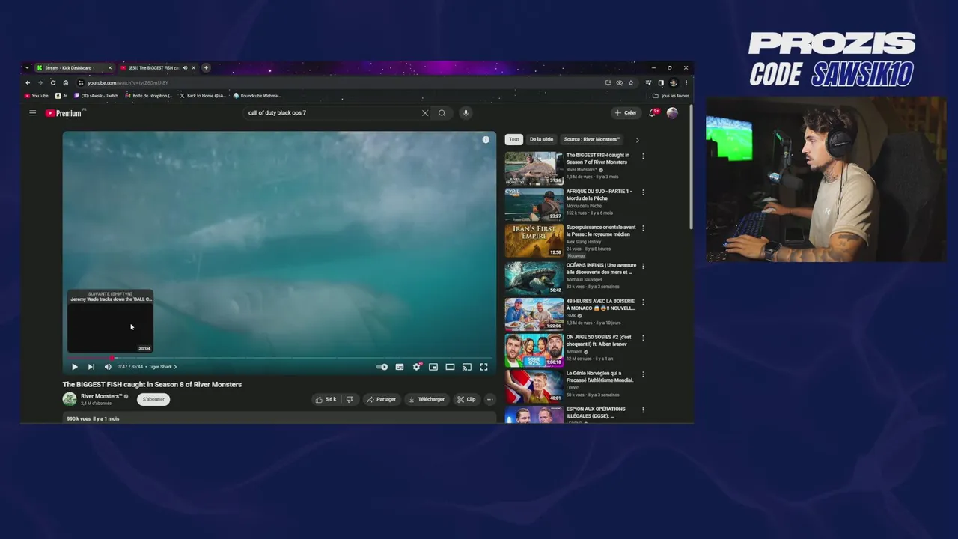This screenshot has width=958, height=539.
Task: Open AFRIQUE DU SUD - PARTIE 1 title
Action: click(x=599, y=195)
